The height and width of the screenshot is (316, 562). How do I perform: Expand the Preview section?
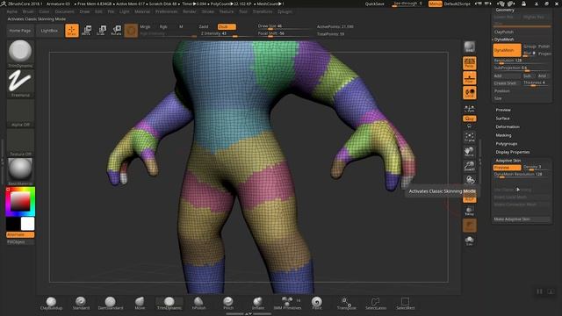[x=503, y=110]
